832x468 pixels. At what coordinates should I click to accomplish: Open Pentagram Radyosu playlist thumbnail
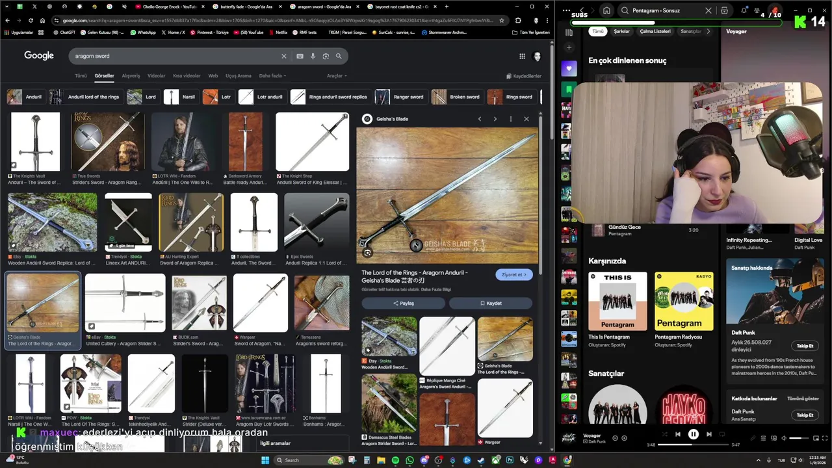tap(684, 301)
